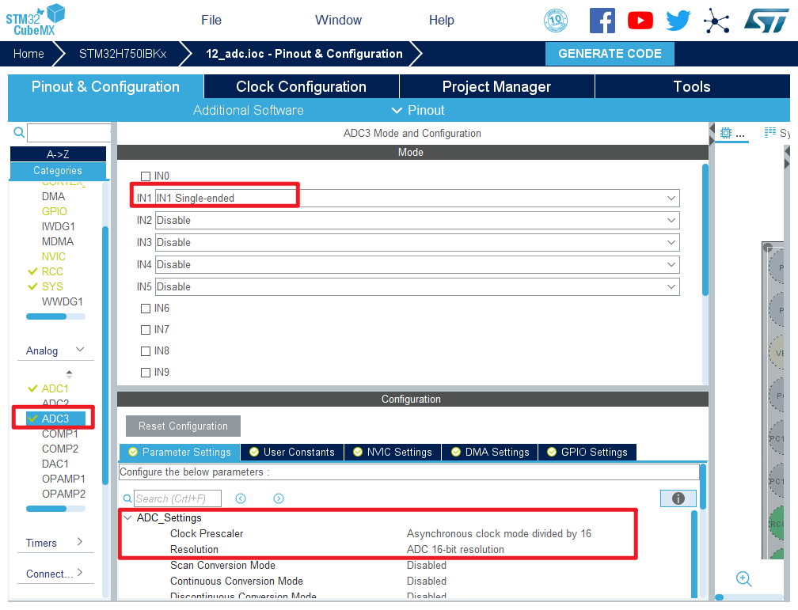798x610 pixels.
Task: Click the ST community network icon
Action: [x=716, y=21]
